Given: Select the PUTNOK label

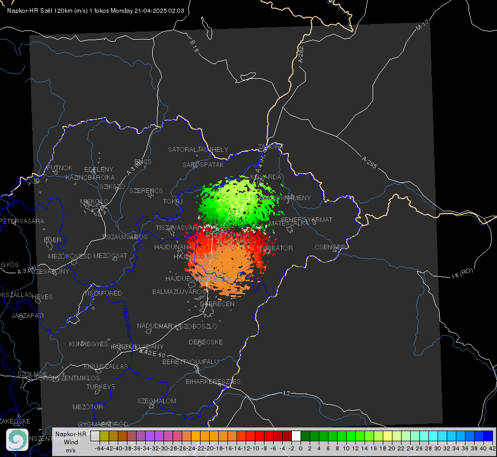Looking at the screenshot, I should point(59,168).
